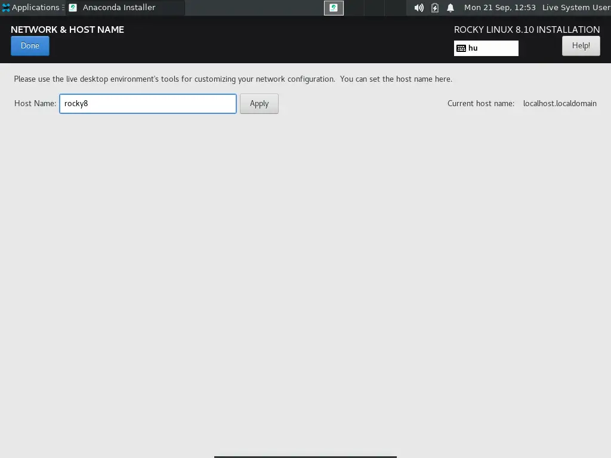Screen dimensions: 611x458
Task: Click the power manager battery icon
Action: pyautogui.click(x=435, y=8)
